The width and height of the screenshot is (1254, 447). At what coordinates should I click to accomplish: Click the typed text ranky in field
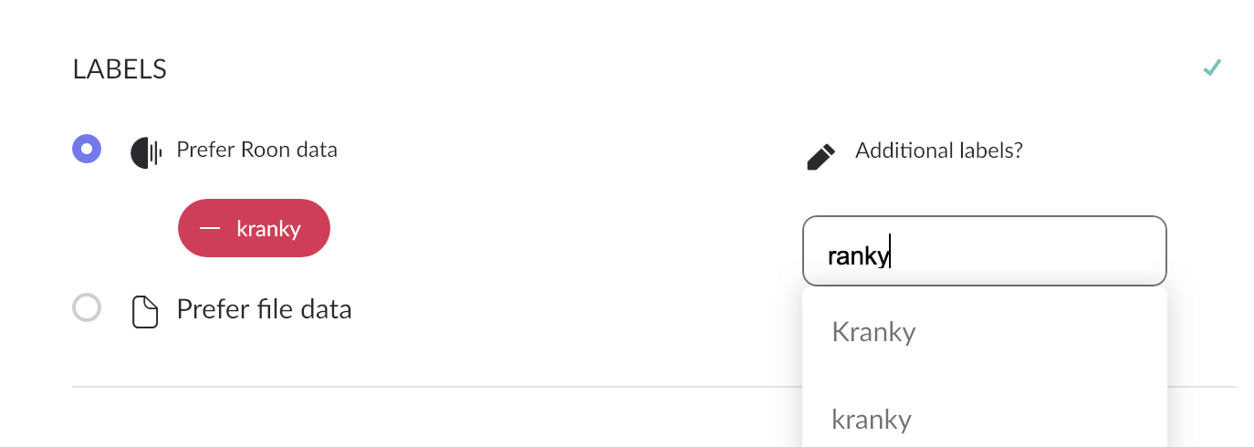(x=858, y=256)
